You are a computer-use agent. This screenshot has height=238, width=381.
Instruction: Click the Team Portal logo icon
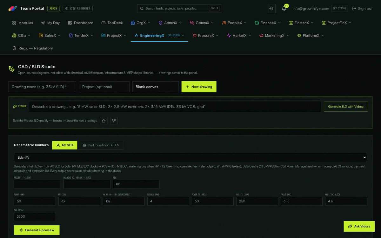click(13, 9)
